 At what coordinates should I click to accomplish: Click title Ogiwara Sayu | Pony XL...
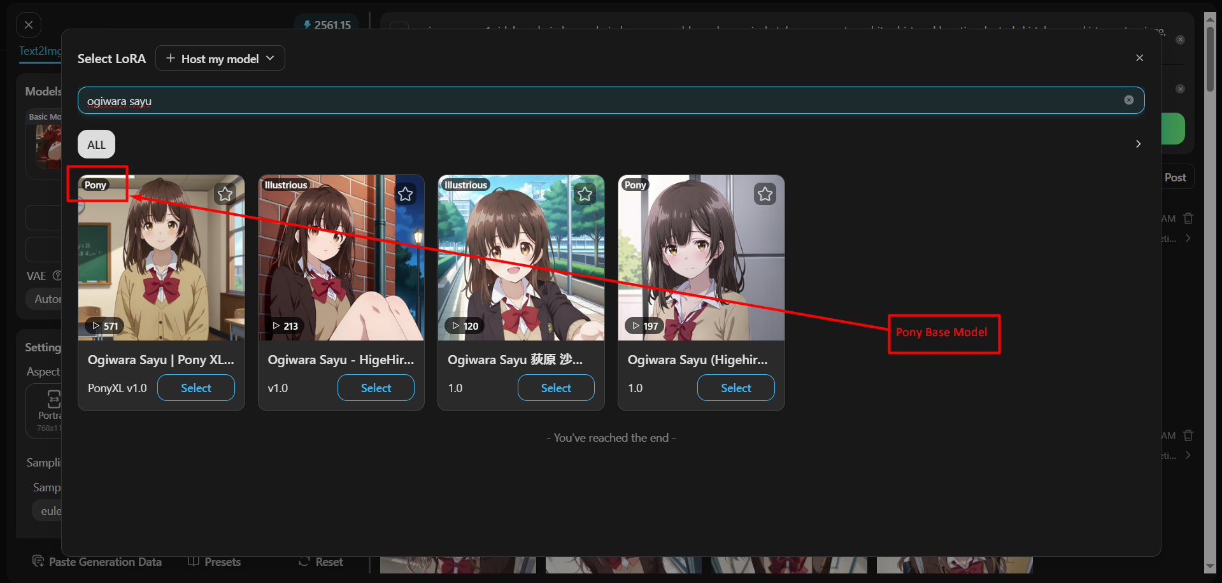click(x=161, y=360)
